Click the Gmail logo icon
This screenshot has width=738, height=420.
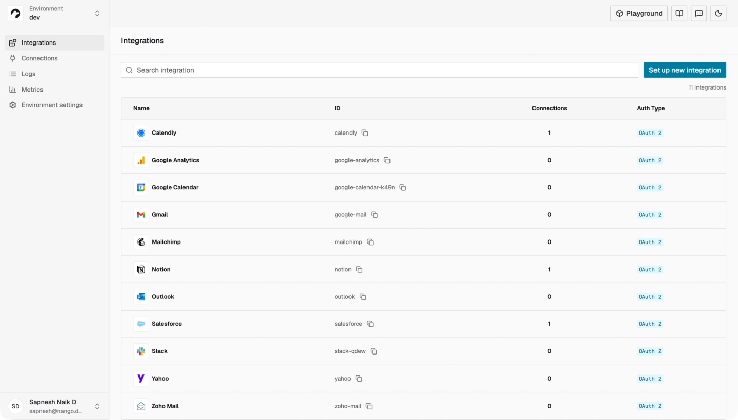coord(141,215)
